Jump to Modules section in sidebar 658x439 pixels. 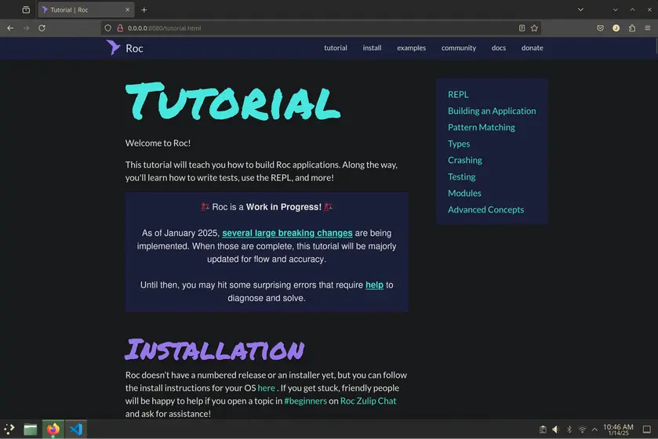[464, 193]
